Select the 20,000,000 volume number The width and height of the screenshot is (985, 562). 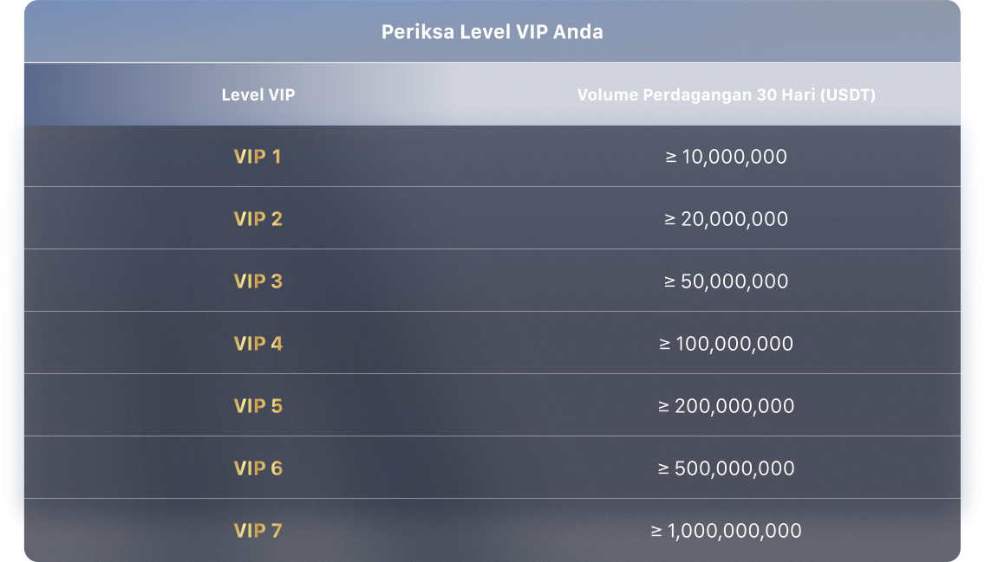point(735,219)
